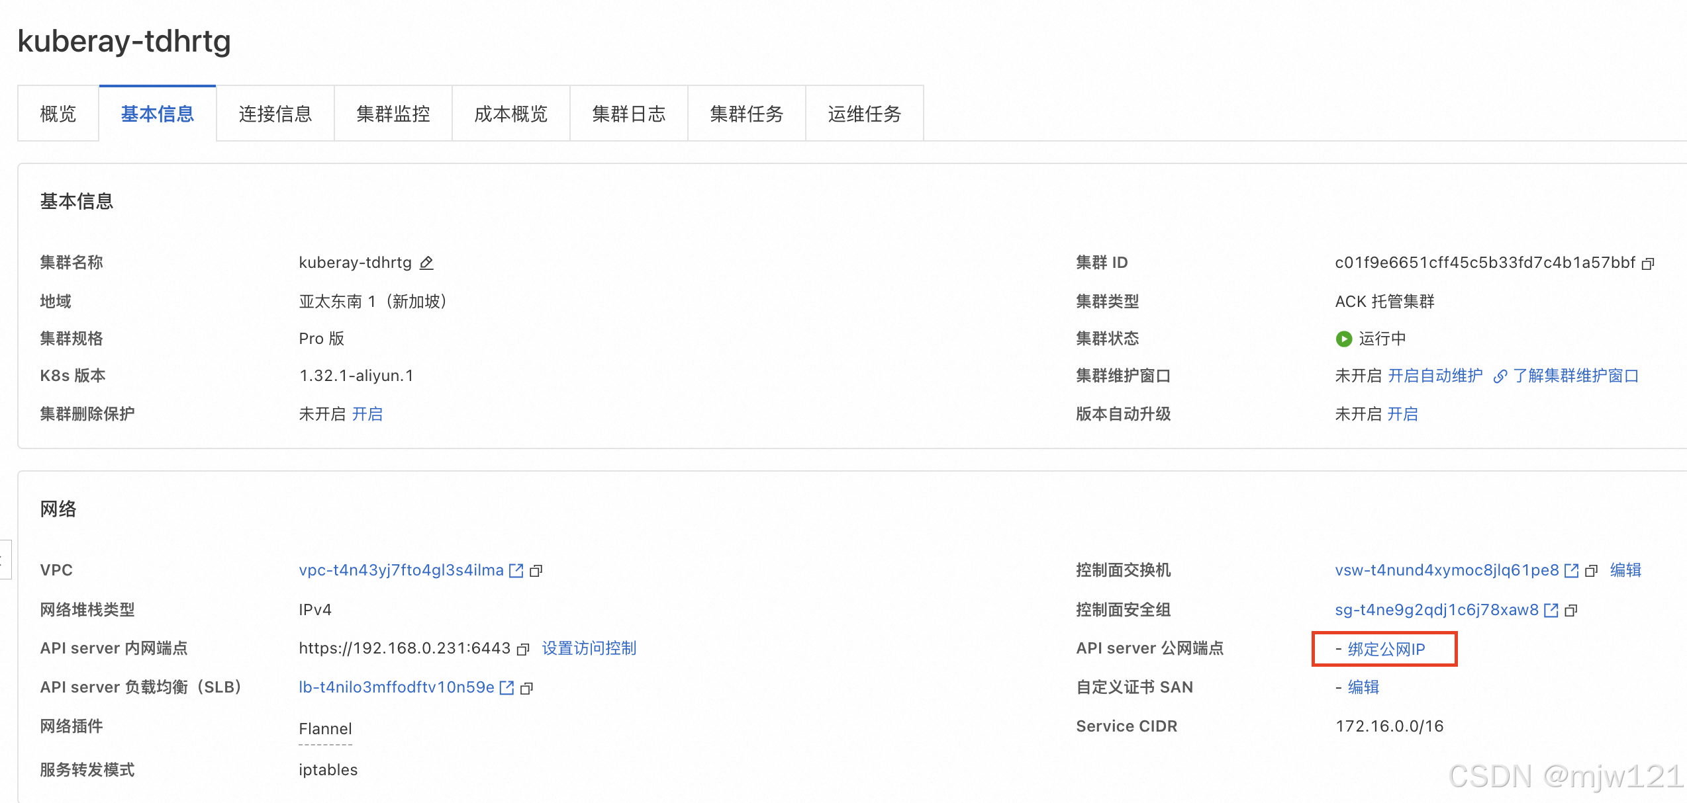Click the 绑定公网IP link
1687x803 pixels.
(x=1386, y=649)
